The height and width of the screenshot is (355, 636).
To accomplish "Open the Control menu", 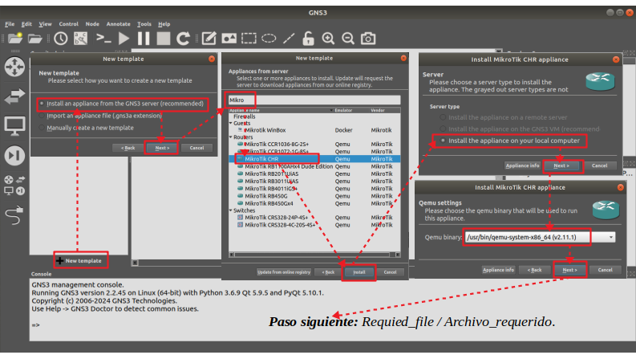I will [x=68, y=24].
